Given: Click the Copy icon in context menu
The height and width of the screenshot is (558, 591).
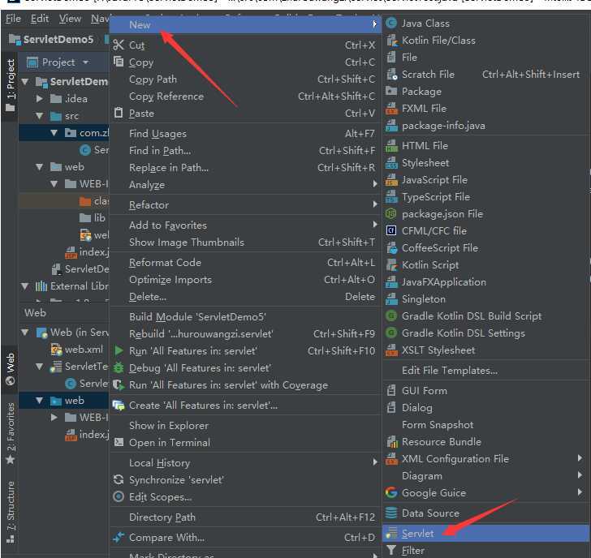Looking at the screenshot, I should 119,62.
